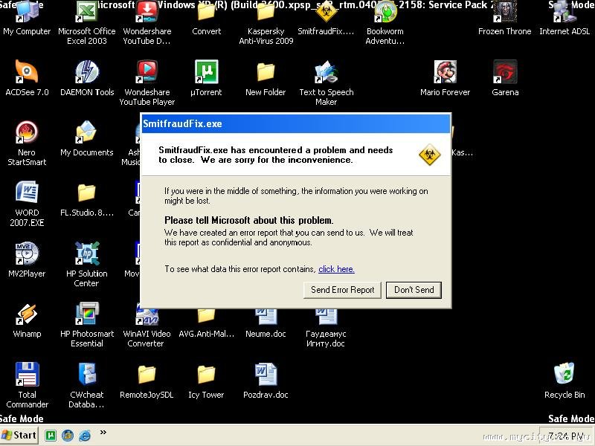Select the ACDSee 7.0 shortcut
This screenshot has height=446, width=595.
click(27, 78)
